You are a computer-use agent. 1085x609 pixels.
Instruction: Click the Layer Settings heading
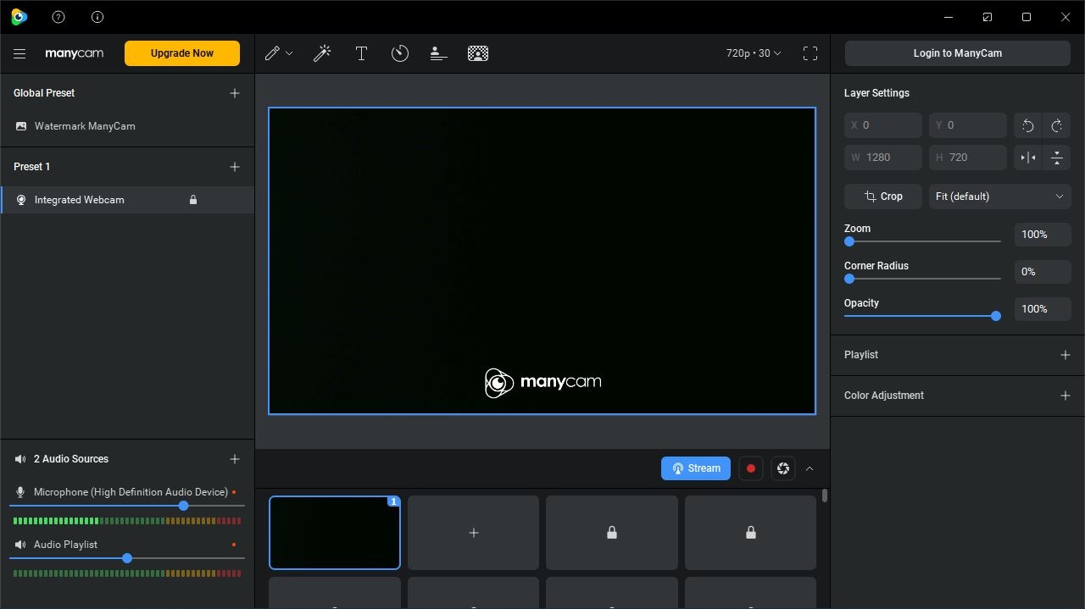click(876, 93)
